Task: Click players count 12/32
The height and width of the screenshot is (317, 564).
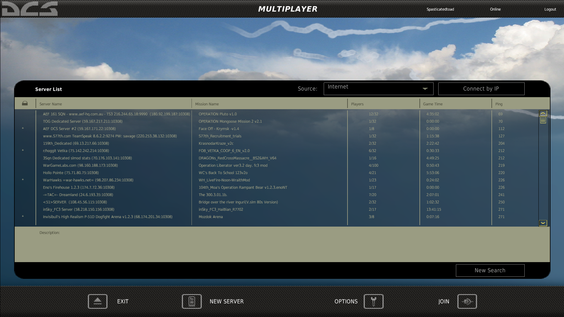Action: [373, 114]
